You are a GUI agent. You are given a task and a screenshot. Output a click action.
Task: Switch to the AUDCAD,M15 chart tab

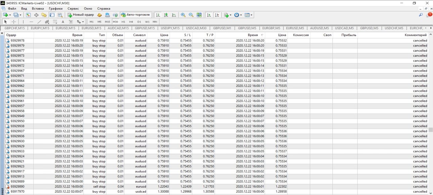(x=118, y=28)
